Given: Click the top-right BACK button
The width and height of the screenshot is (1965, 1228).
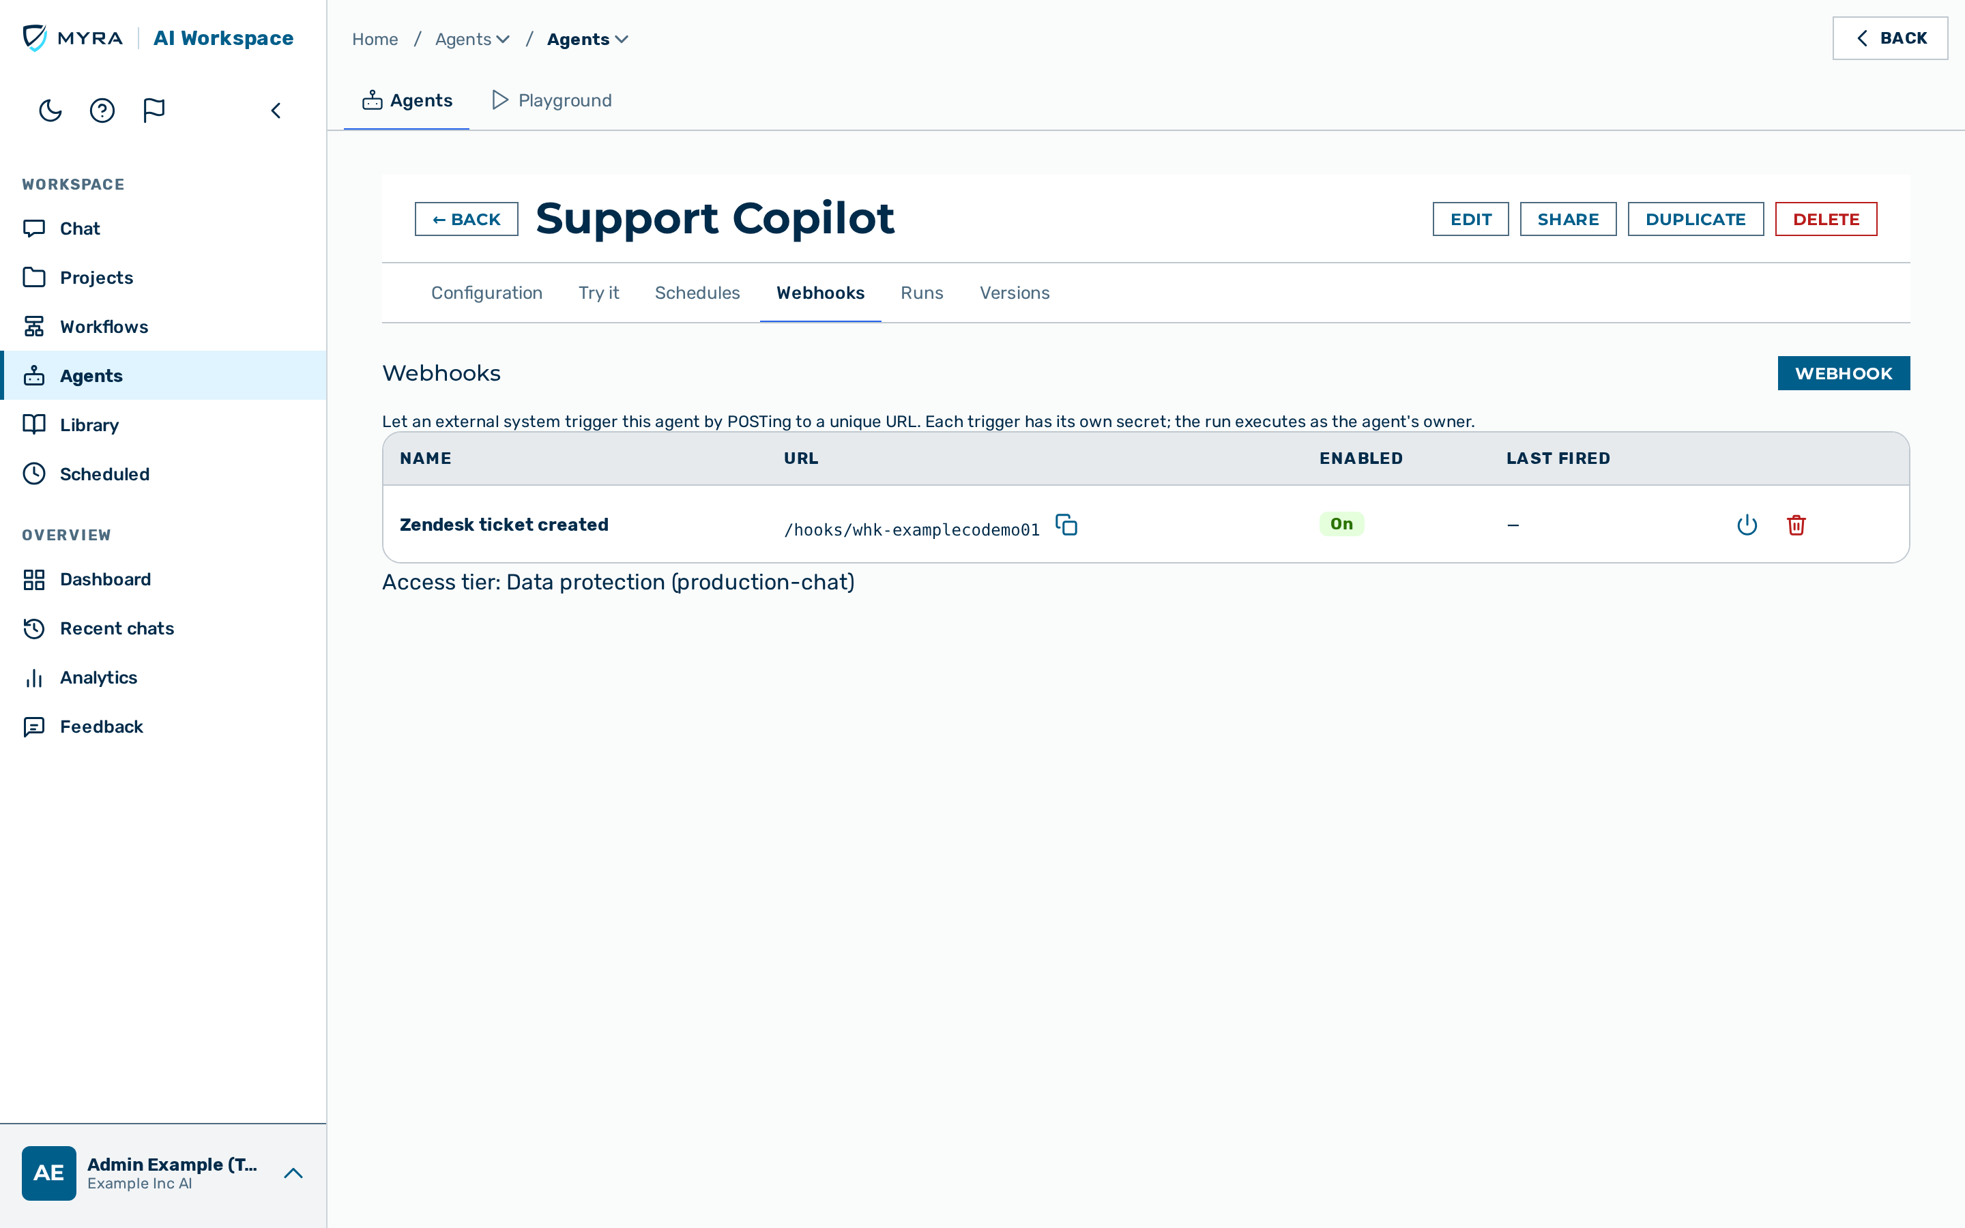Looking at the screenshot, I should [1889, 38].
